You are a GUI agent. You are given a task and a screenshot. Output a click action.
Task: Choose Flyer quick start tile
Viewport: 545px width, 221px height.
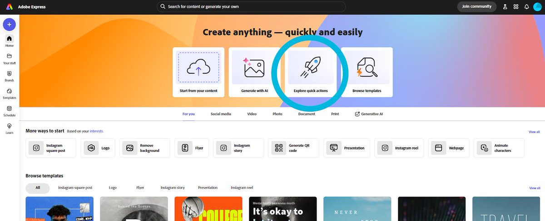[192, 148]
